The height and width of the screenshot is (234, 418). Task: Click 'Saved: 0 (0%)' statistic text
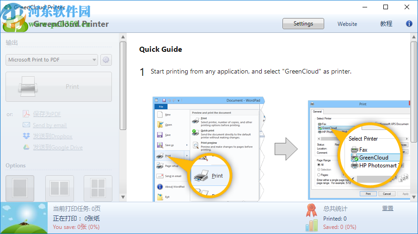(339, 227)
